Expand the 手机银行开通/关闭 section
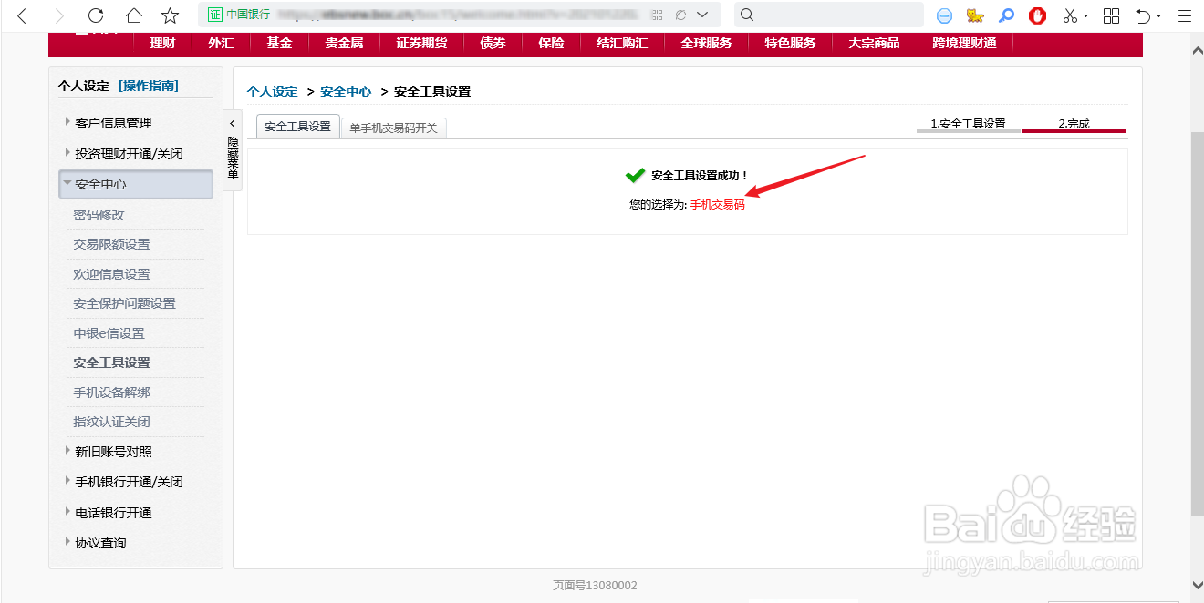This screenshot has width=1204, height=603. 128,482
